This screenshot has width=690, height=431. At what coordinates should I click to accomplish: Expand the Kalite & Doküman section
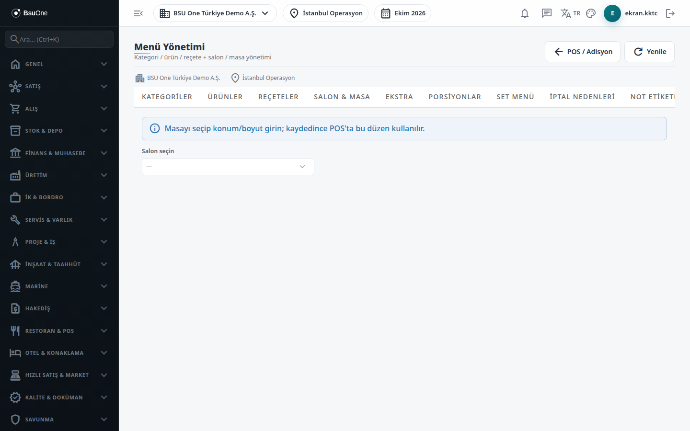pos(59,397)
